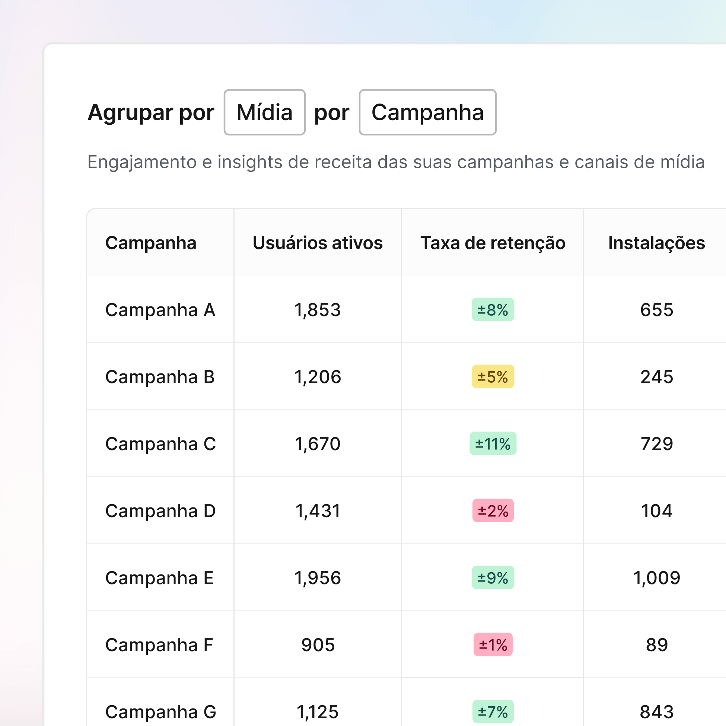Click the 1,009 installs cell
The width and height of the screenshot is (726, 726).
tap(656, 578)
